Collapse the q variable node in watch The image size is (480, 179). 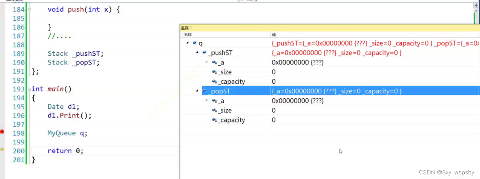click(188, 43)
